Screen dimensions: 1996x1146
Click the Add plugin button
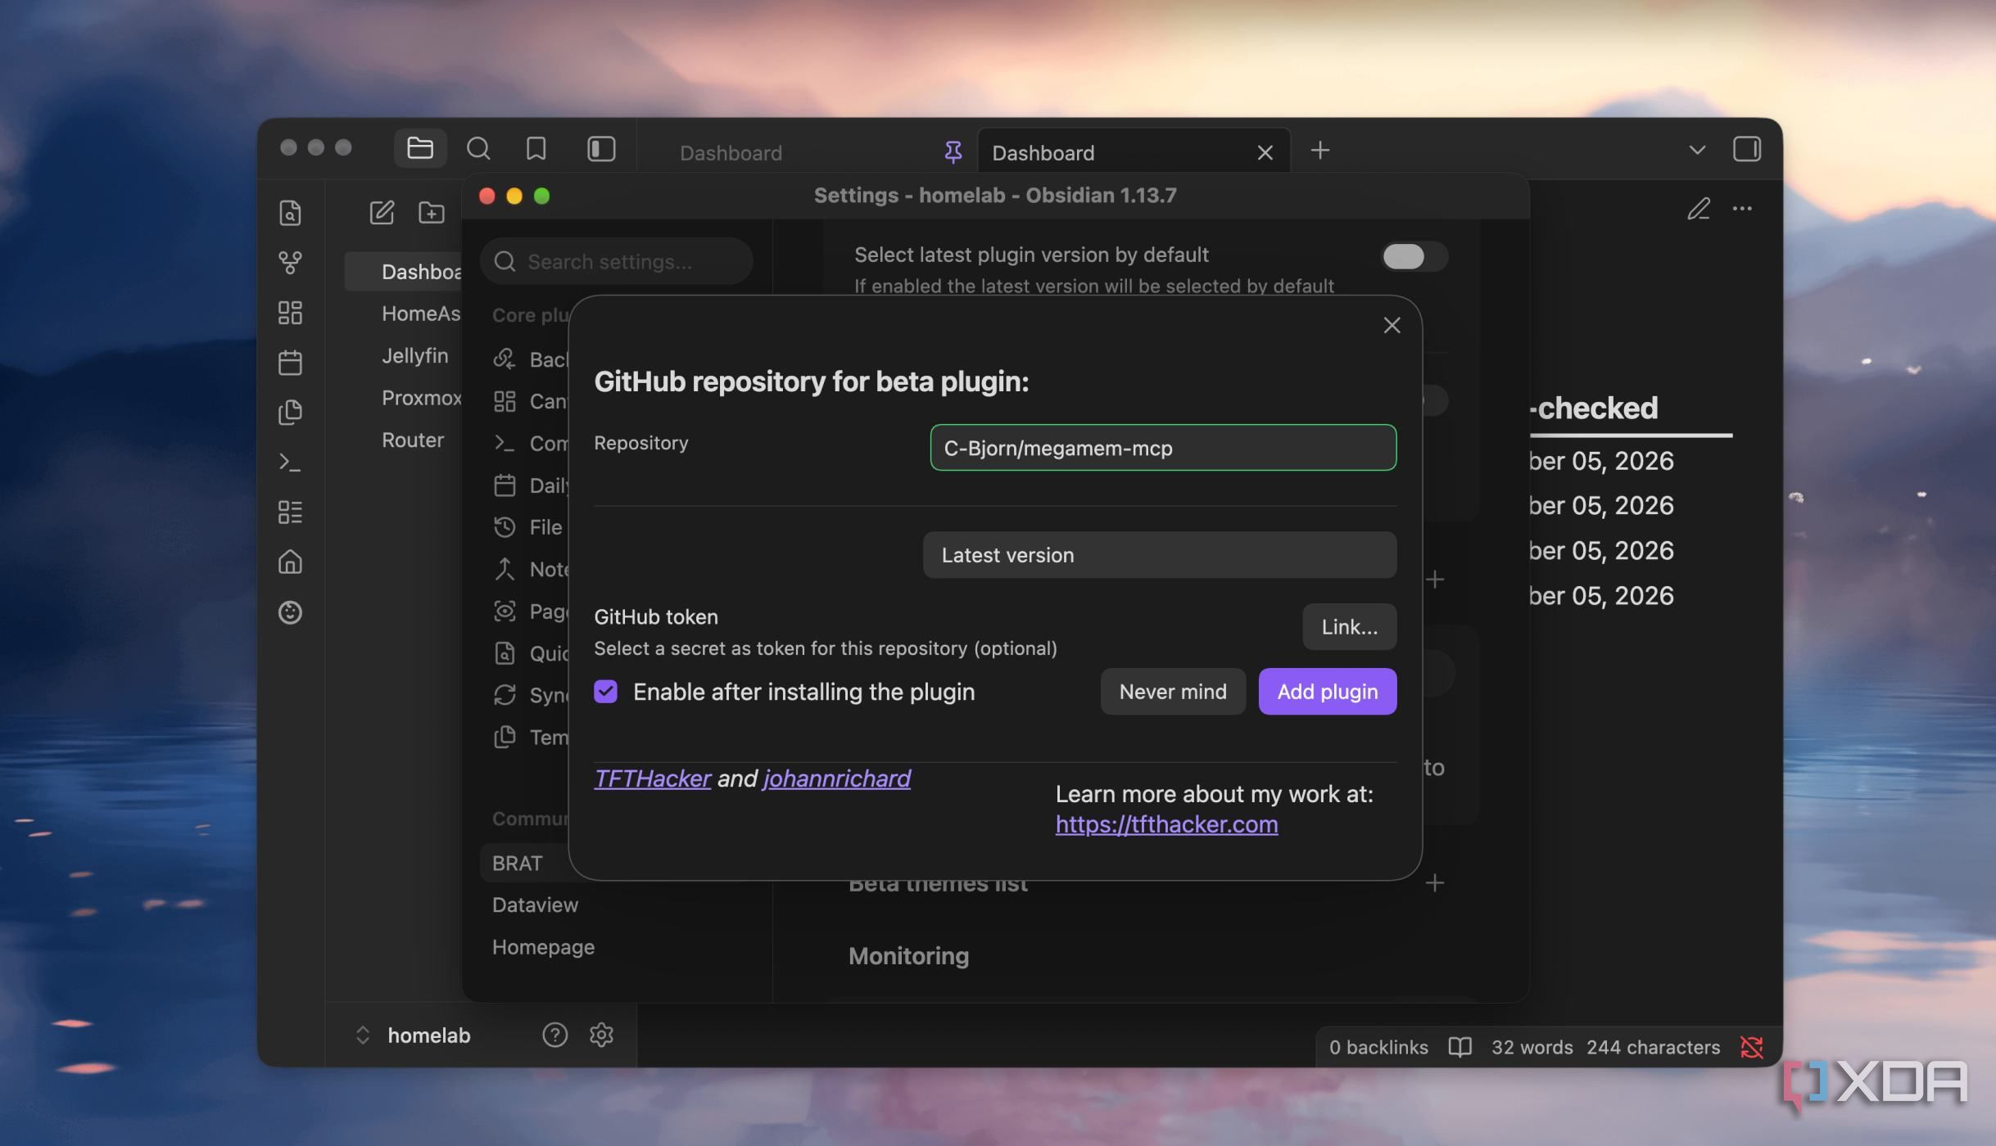tap(1327, 692)
